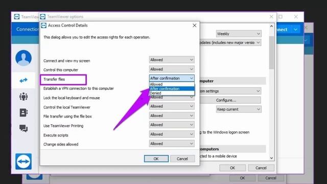Click the Configure... button in options
The width and height of the screenshot is (327, 184).
coord(230,100)
